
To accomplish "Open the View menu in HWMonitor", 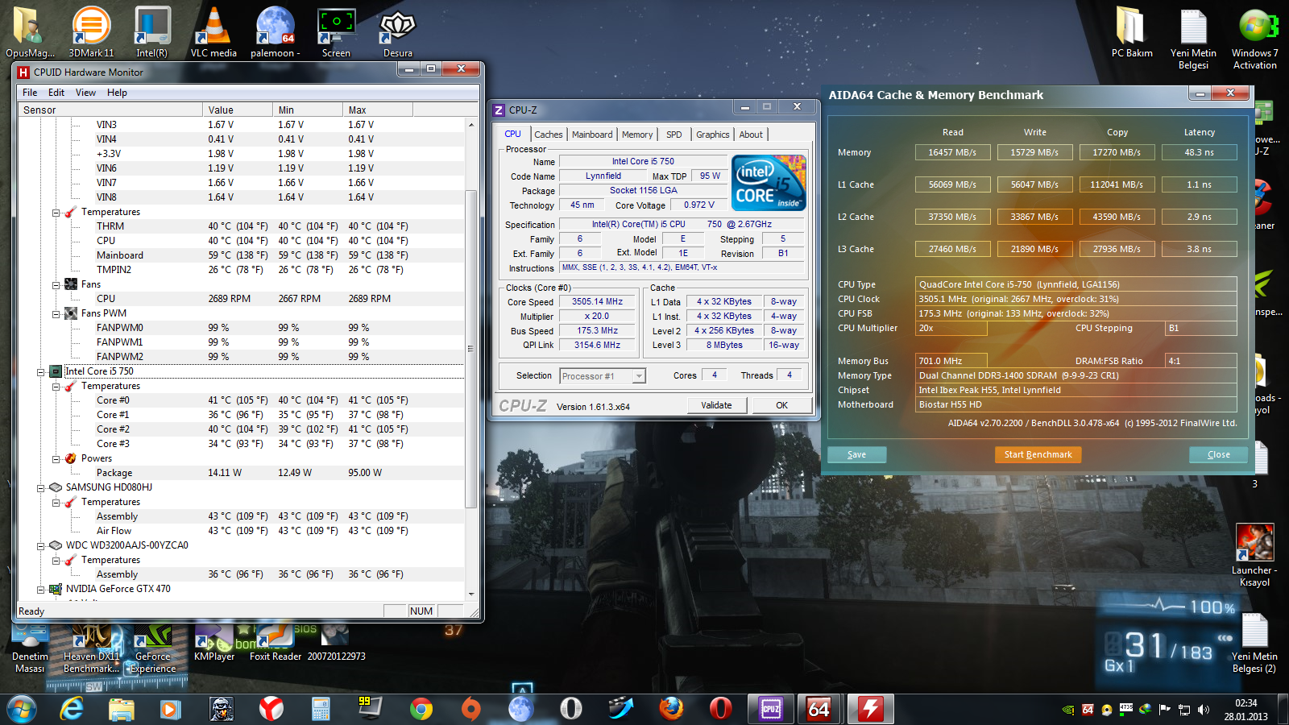I will pyautogui.click(x=85, y=93).
